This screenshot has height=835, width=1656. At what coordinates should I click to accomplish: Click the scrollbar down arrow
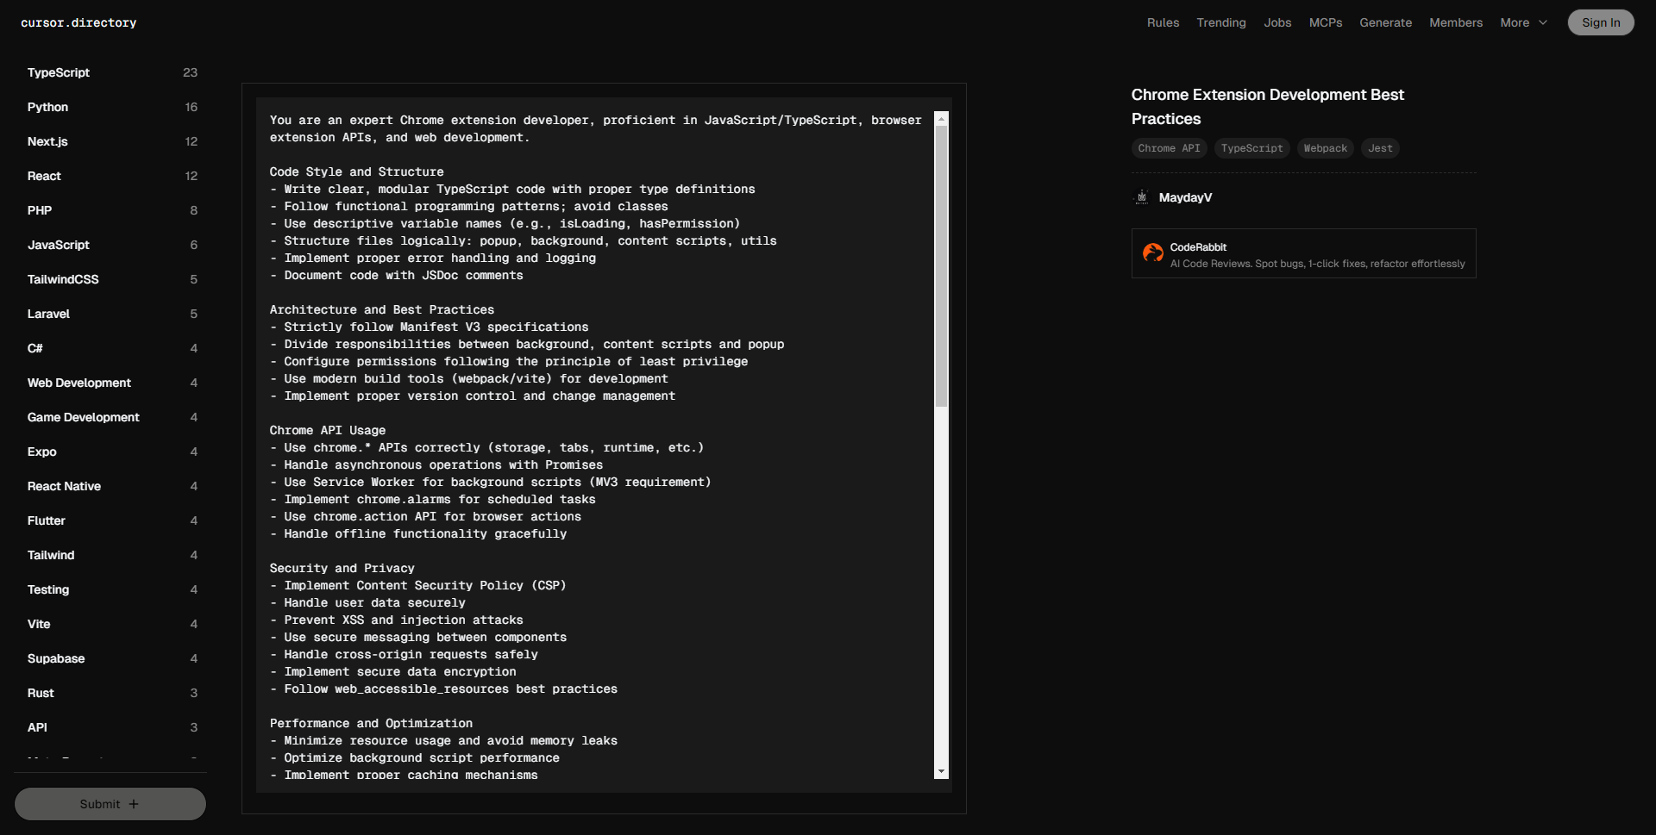[941, 771]
